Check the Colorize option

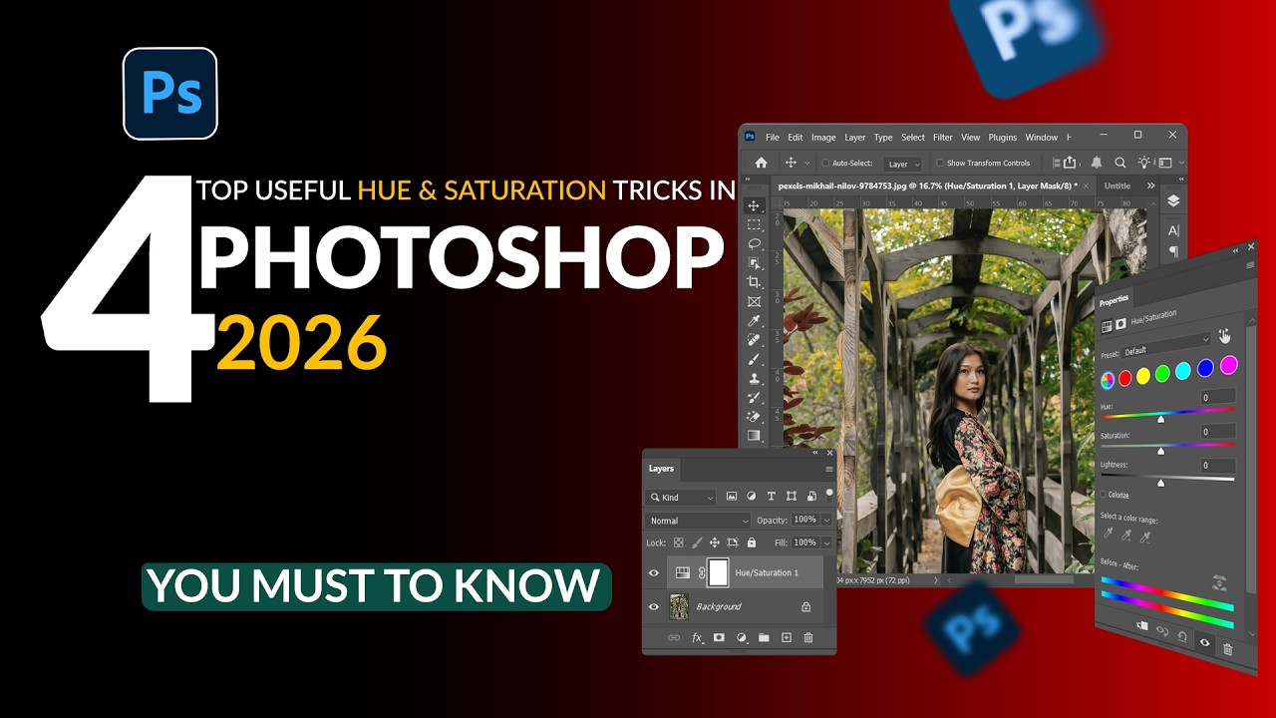[x=1104, y=494]
